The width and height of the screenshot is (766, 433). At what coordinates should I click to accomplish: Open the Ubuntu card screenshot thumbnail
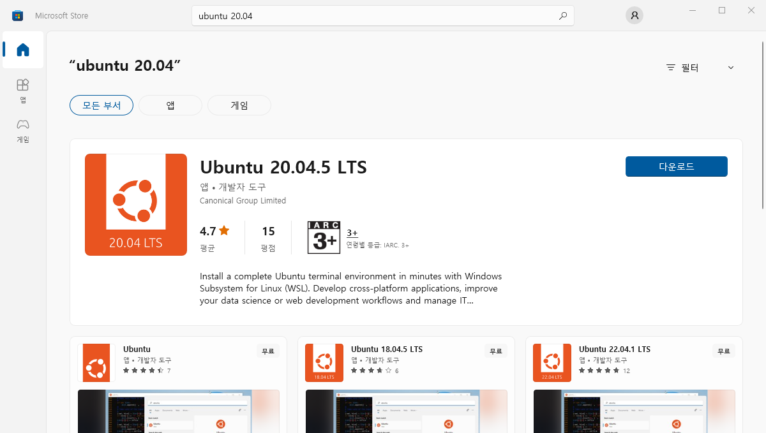(179, 411)
